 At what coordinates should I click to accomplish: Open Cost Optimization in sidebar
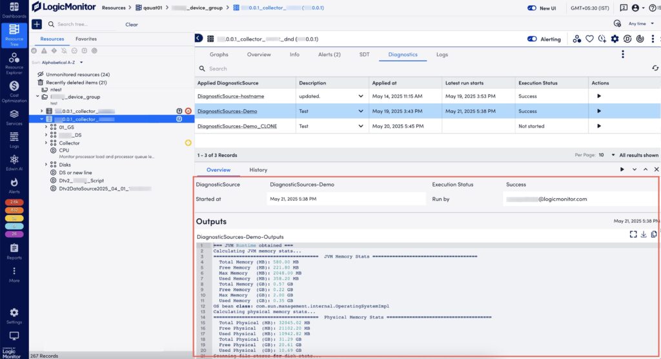(x=14, y=91)
